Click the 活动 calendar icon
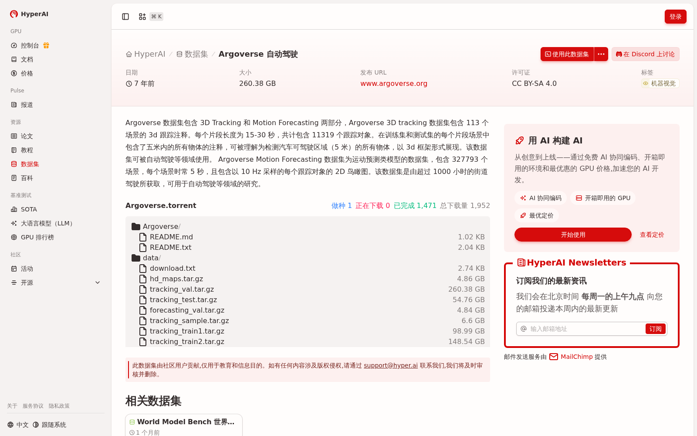697x436 pixels. point(14,269)
